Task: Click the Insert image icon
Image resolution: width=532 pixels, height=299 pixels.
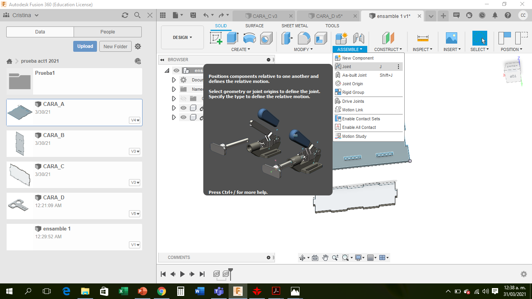Action: pyautogui.click(x=451, y=38)
